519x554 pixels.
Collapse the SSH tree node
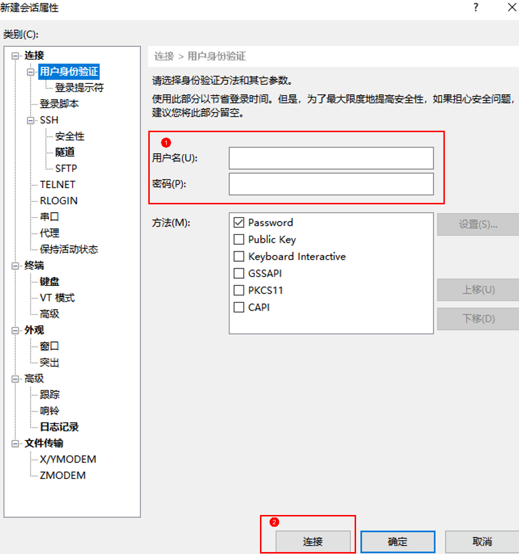[x=31, y=120]
